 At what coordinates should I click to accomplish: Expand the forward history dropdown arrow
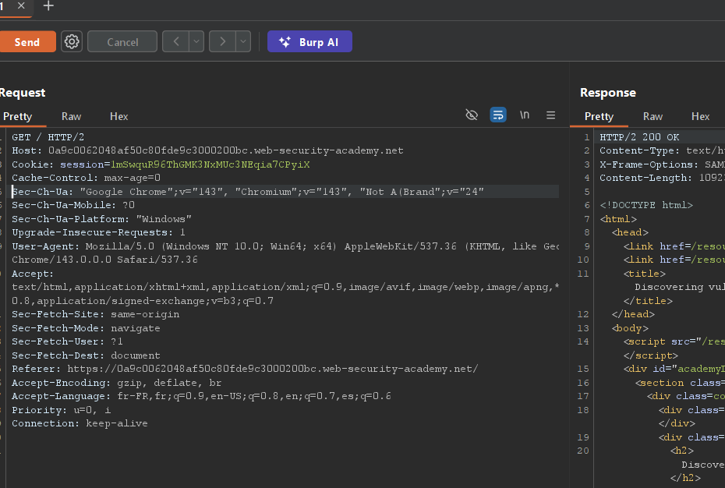coord(243,42)
